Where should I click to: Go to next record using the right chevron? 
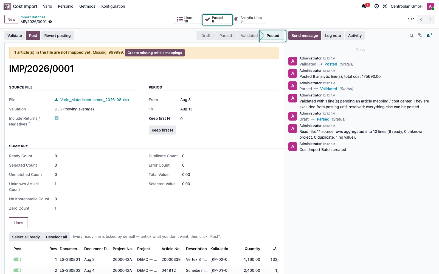(x=430, y=19)
